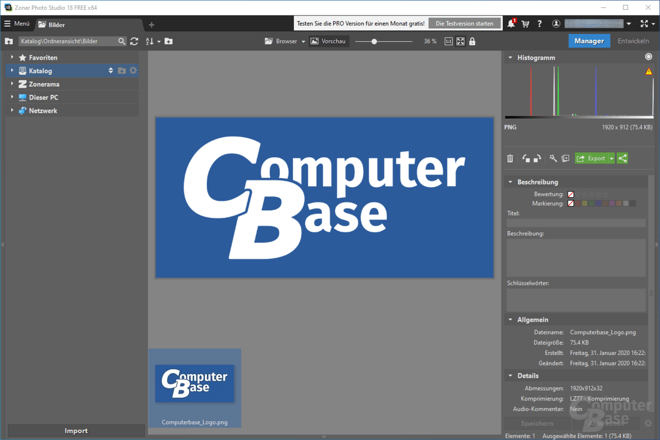660x440 pixels.
Task: Click the zoom slider handle
Action: (374, 41)
